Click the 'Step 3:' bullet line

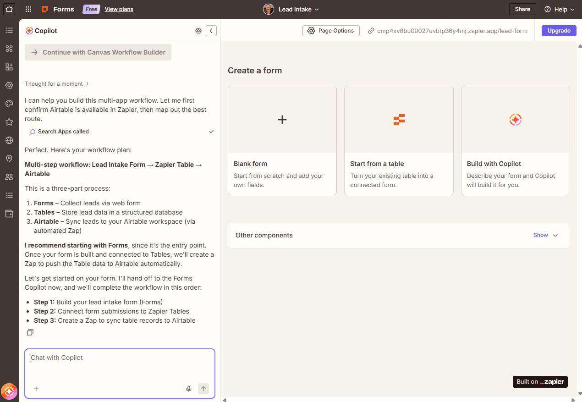click(115, 320)
